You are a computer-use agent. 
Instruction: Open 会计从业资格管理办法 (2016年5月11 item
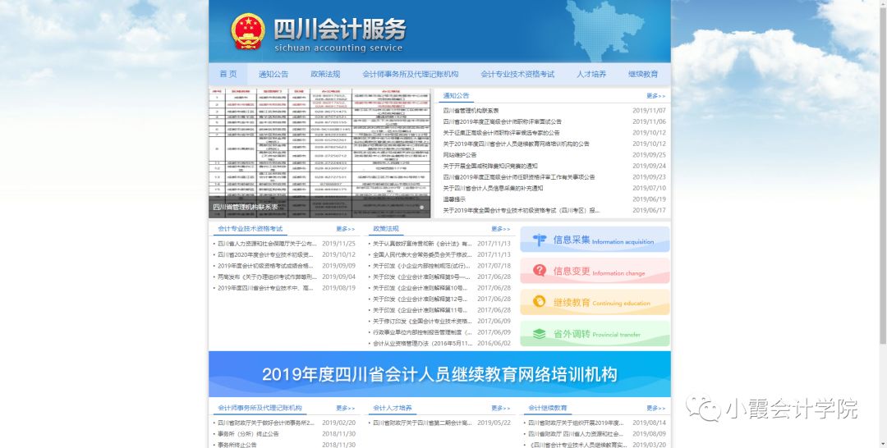(422, 343)
